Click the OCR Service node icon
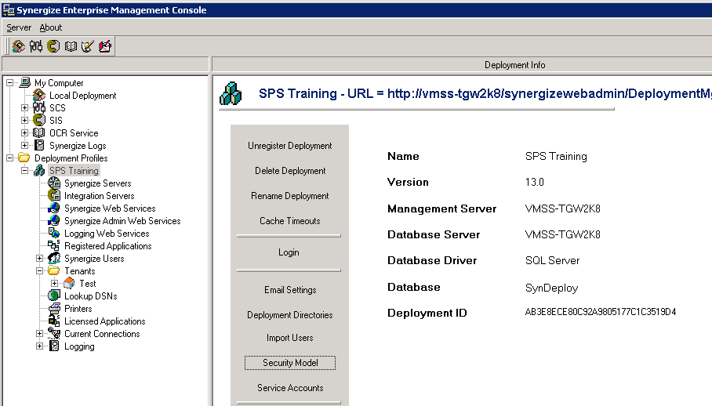 pyautogui.click(x=39, y=133)
